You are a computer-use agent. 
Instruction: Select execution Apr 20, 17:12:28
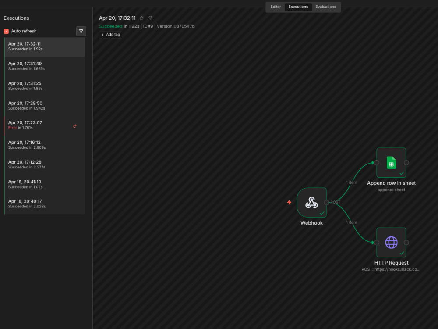coord(44,164)
